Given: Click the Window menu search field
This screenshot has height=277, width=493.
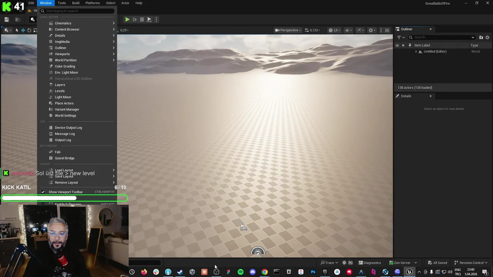Looking at the screenshot, I should pos(77,11).
